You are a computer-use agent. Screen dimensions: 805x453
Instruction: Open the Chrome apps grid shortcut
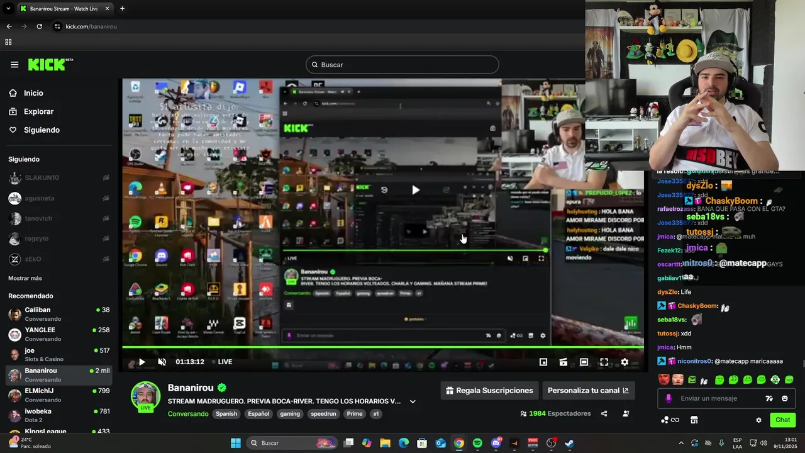tap(8, 42)
